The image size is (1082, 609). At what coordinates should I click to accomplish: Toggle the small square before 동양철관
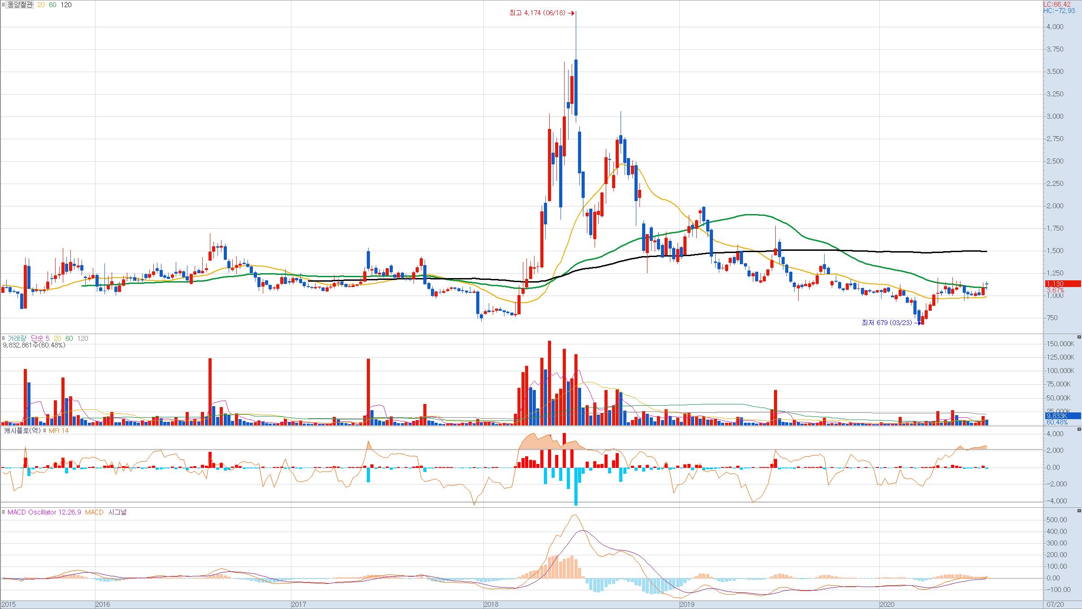click(x=4, y=5)
